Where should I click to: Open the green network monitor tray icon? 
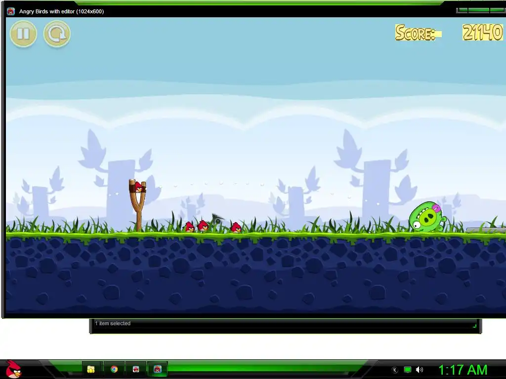pos(408,370)
